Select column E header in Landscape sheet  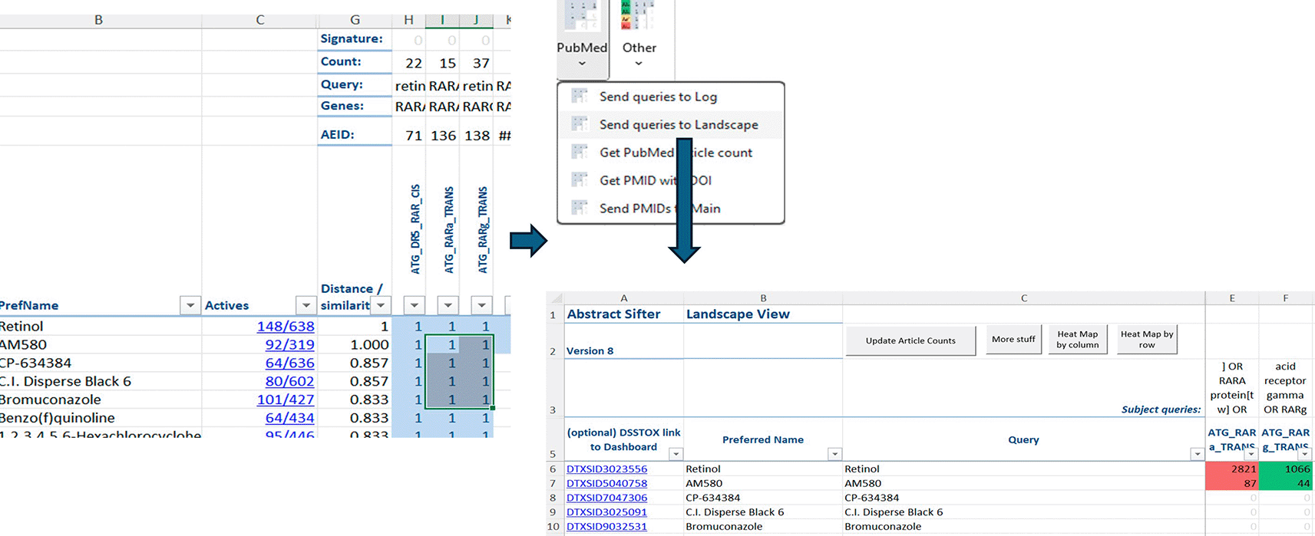(1232, 298)
